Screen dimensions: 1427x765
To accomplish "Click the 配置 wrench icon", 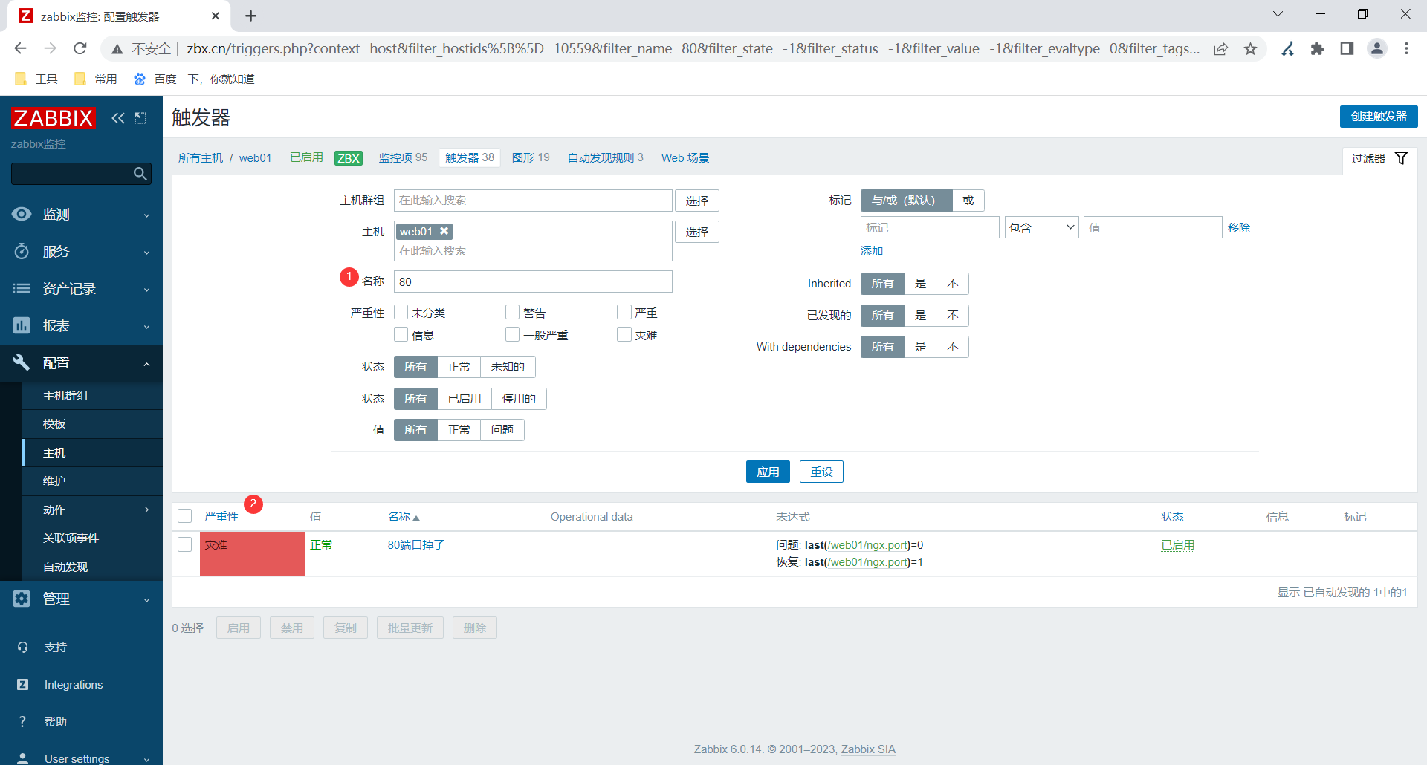I will tap(22, 362).
